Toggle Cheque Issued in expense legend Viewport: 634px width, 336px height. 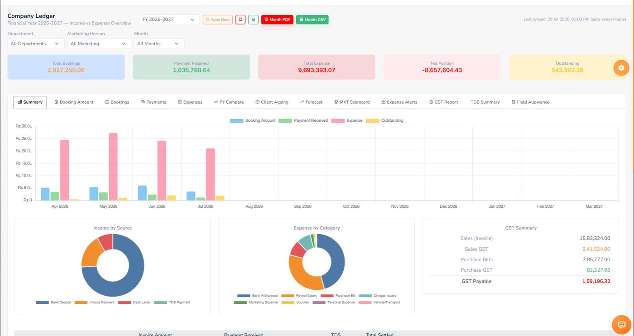point(378,295)
